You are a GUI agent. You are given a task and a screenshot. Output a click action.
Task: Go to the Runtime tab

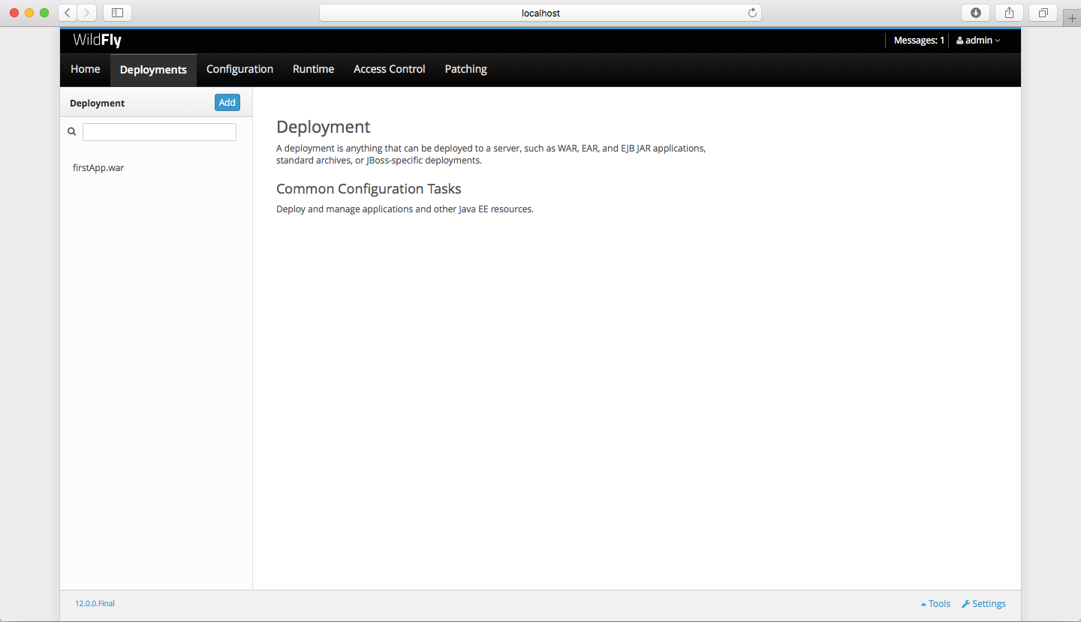(x=313, y=69)
